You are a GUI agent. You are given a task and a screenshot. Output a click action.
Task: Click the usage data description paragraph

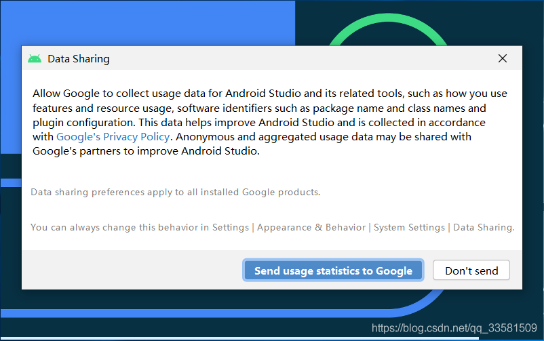(x=270, y=122)
